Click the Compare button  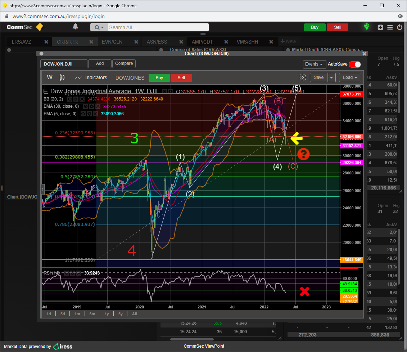coord(124,63)
